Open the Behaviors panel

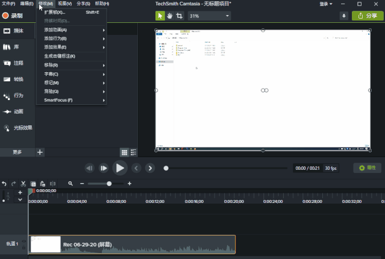pos(17,95)
